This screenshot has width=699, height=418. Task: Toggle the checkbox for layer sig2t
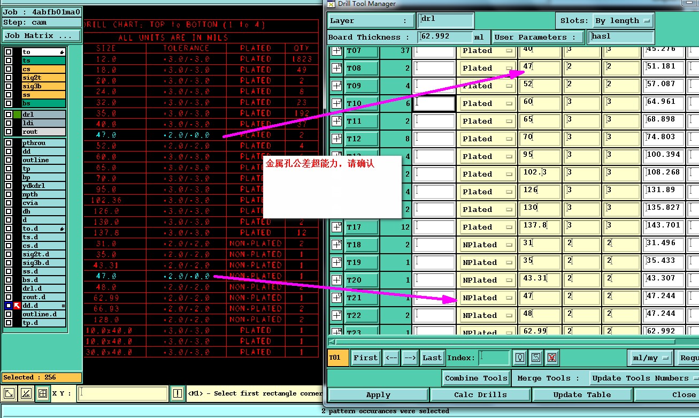click(x=8, y=78)
